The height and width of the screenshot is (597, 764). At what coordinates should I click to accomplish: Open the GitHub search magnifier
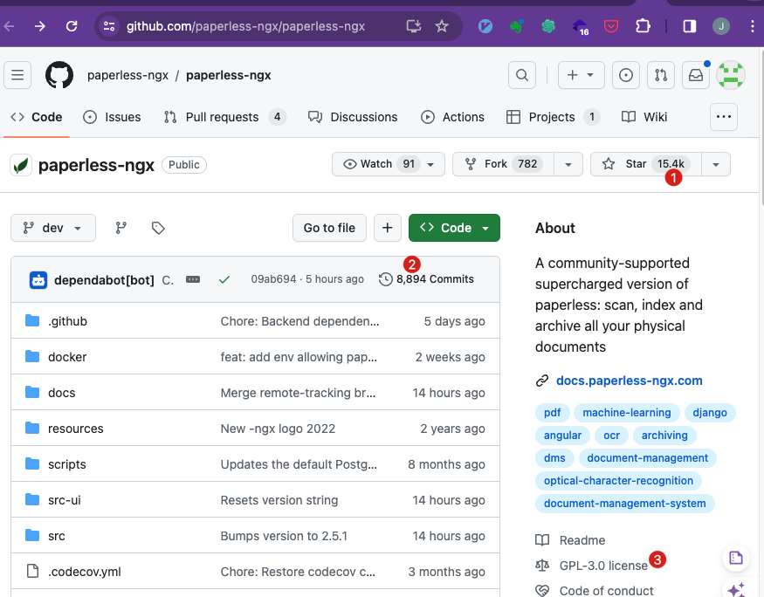[522, 75]
